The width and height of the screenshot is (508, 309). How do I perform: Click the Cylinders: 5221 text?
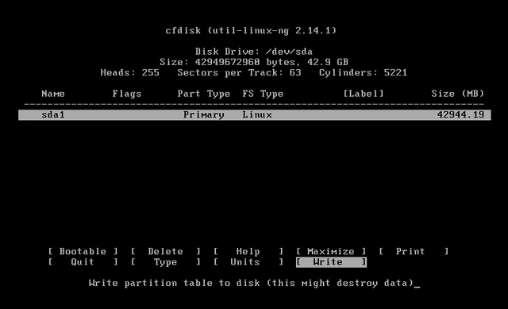click(x=364, y=72)
